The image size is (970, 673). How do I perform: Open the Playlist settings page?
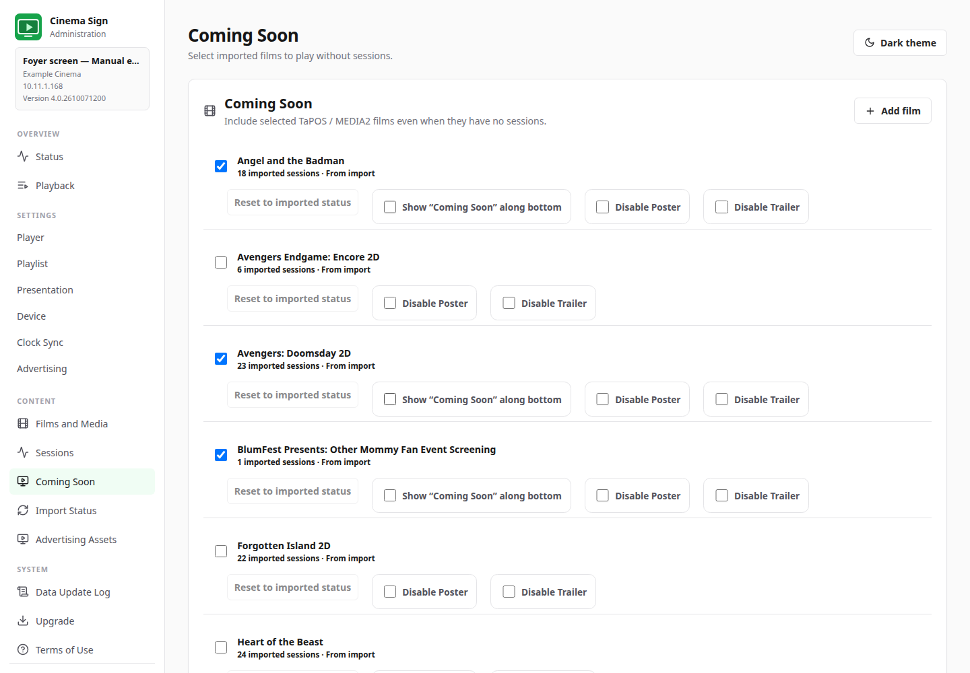coord(82,264)
